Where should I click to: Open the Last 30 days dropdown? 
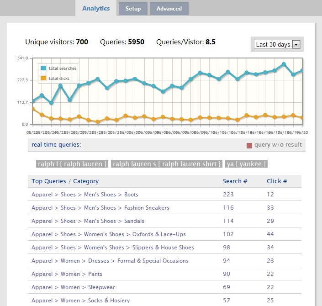pos(277,44)
